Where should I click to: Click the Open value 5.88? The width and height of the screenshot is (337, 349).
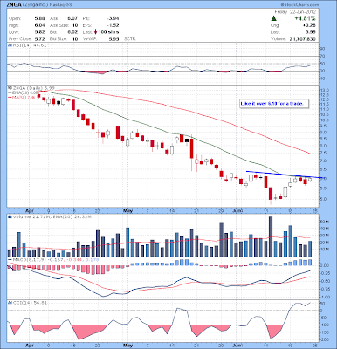click(x=39, y=18)
